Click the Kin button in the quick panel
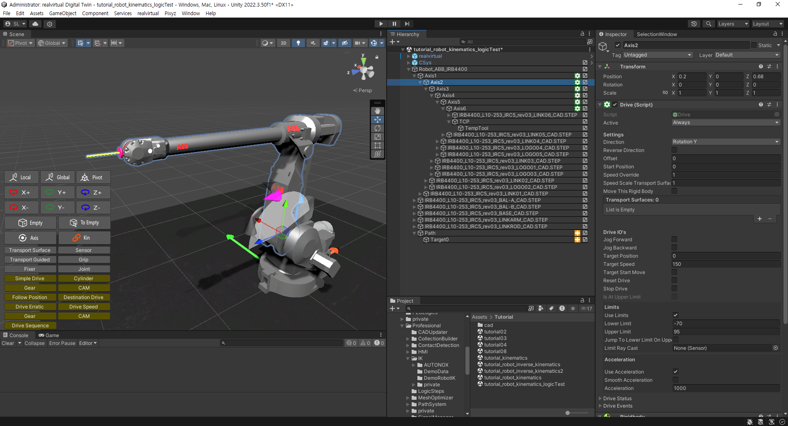This screenshot has height=426, width=788. pyautogui.click(x=84, y=238)
